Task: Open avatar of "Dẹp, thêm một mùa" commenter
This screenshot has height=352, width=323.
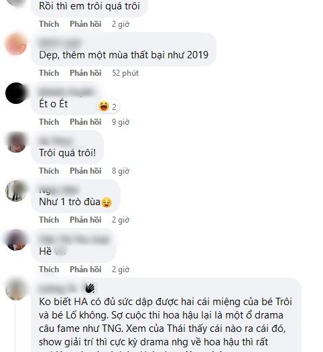Action: click(16, 44)
